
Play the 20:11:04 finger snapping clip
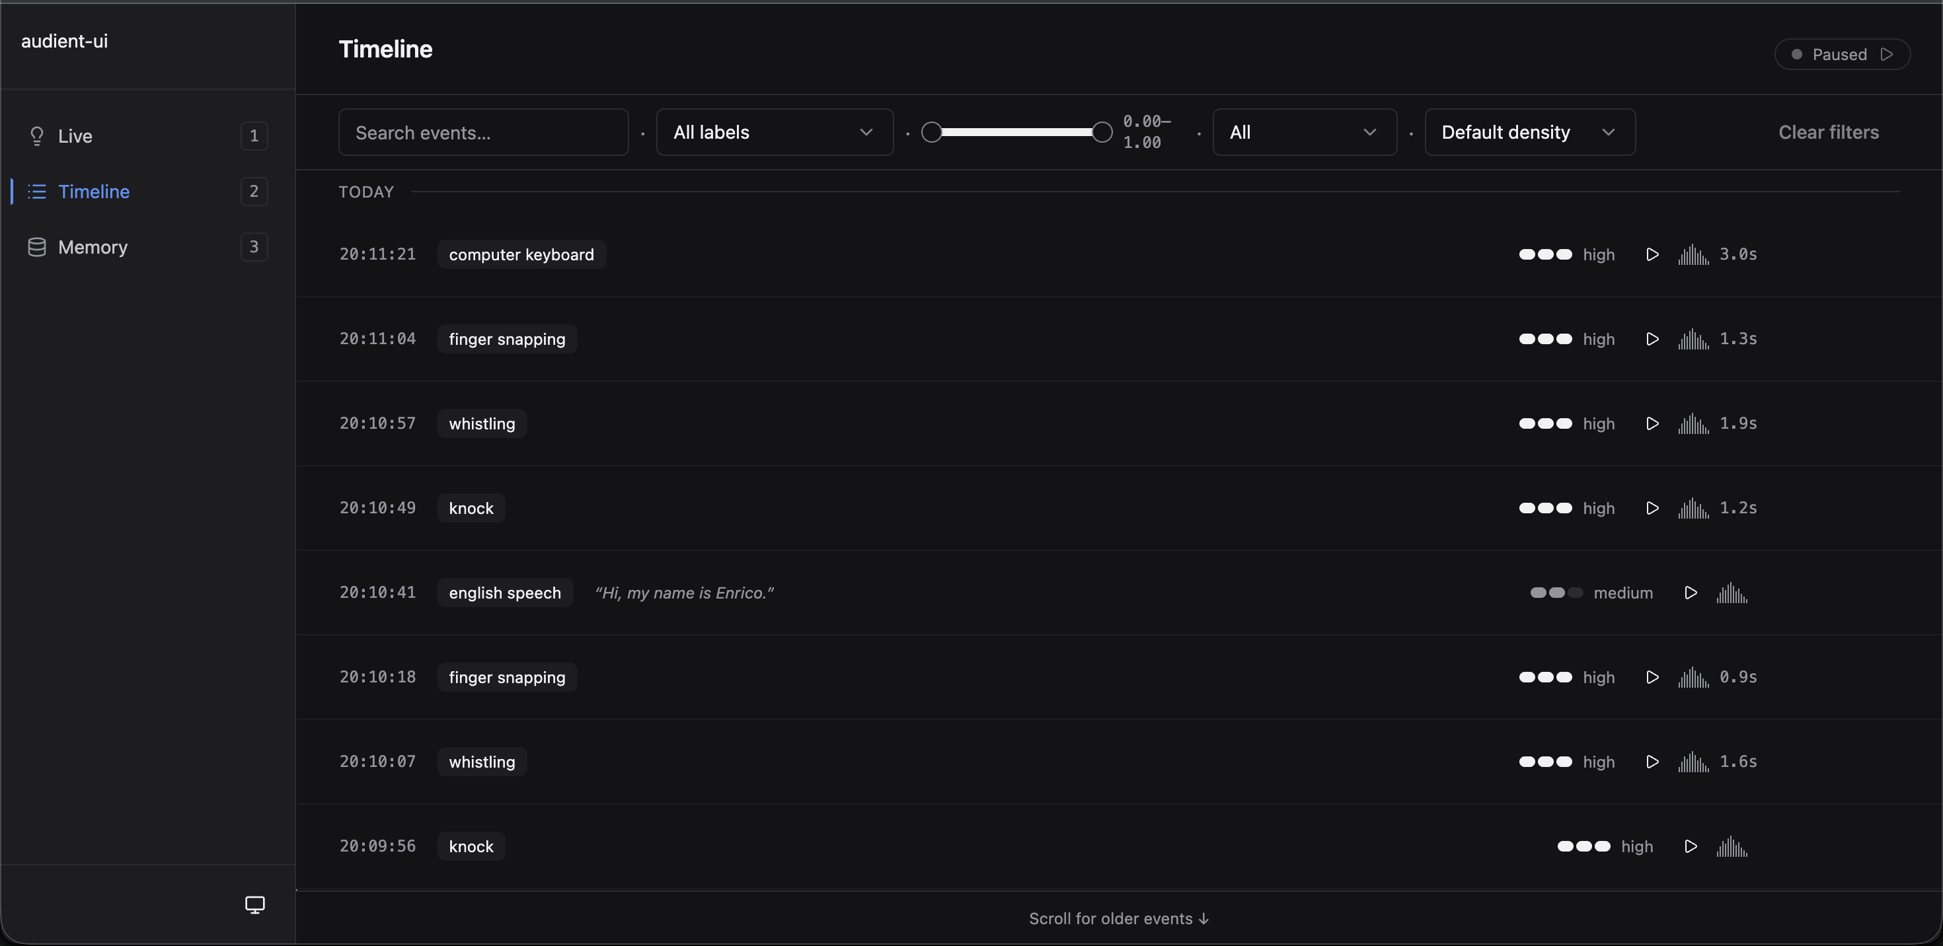1652,339
